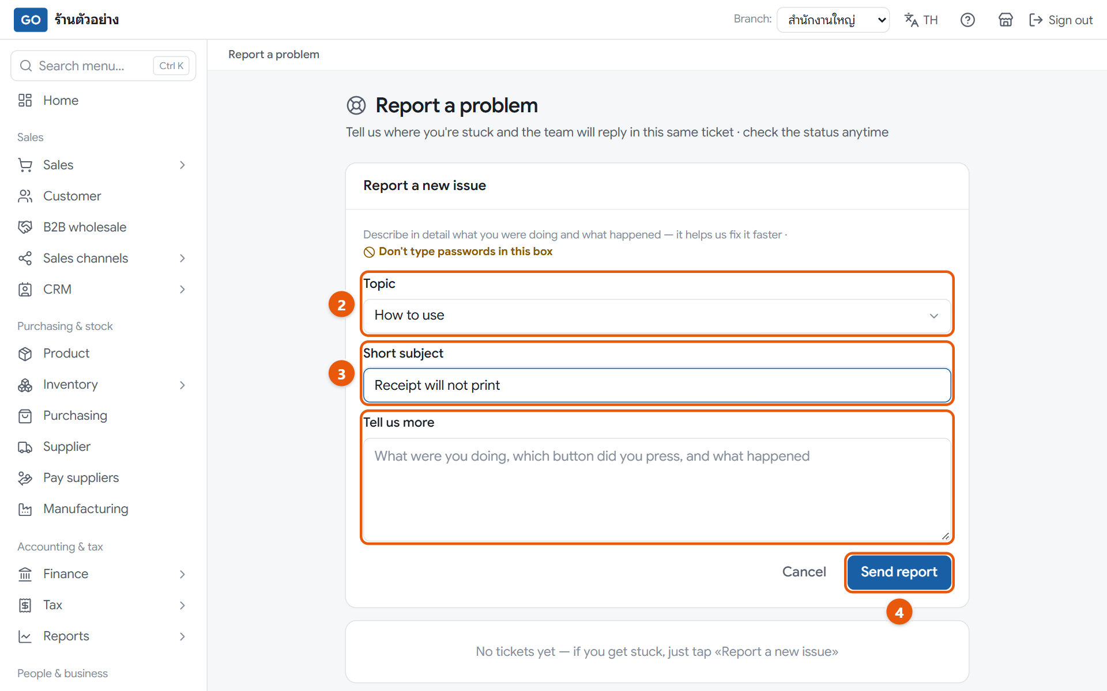Expand the Finance submenu chevron

pyautogui.click(x=182, y=574)
